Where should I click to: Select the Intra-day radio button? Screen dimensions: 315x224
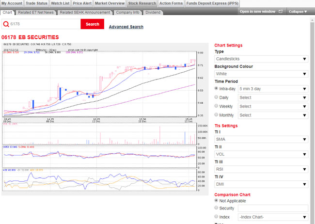point(216,88)
